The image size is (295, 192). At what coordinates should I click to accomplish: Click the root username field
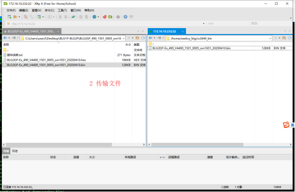228,24
